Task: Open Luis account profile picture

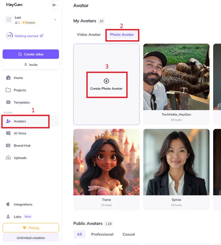Action: tap(9, 19)
